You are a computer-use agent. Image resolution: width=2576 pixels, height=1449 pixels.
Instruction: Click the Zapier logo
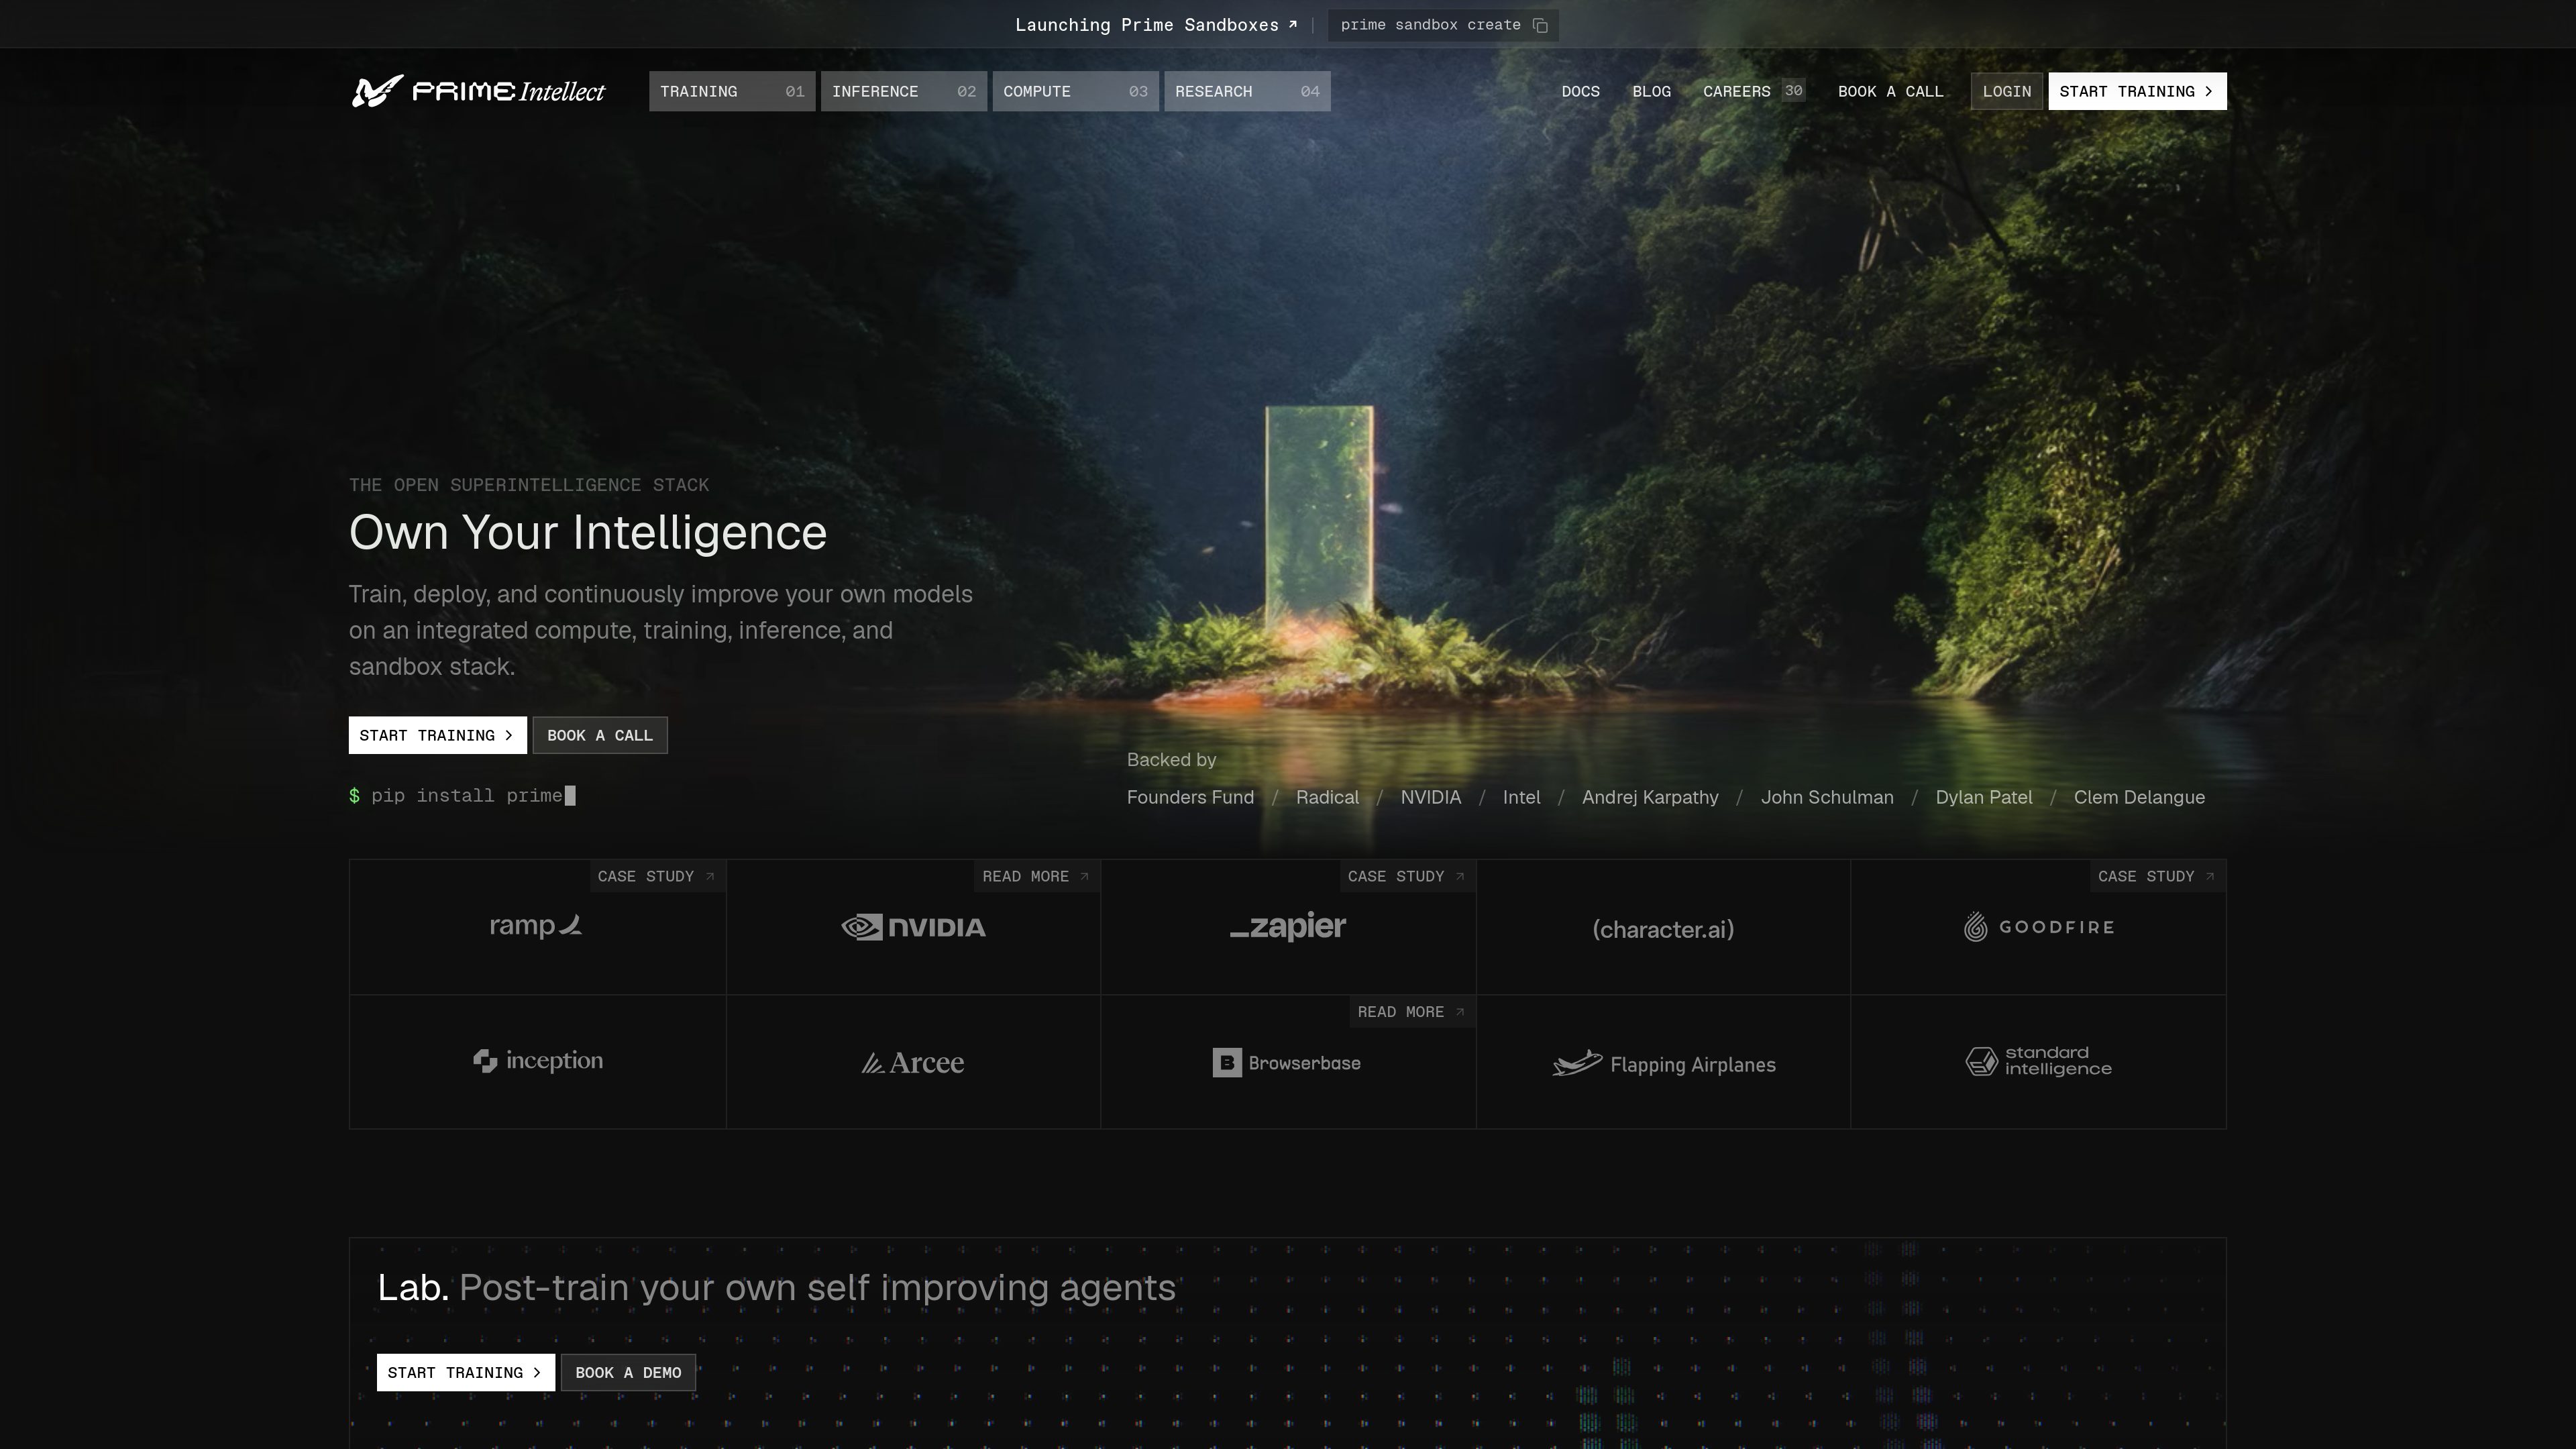click(x=1288, y=926)
